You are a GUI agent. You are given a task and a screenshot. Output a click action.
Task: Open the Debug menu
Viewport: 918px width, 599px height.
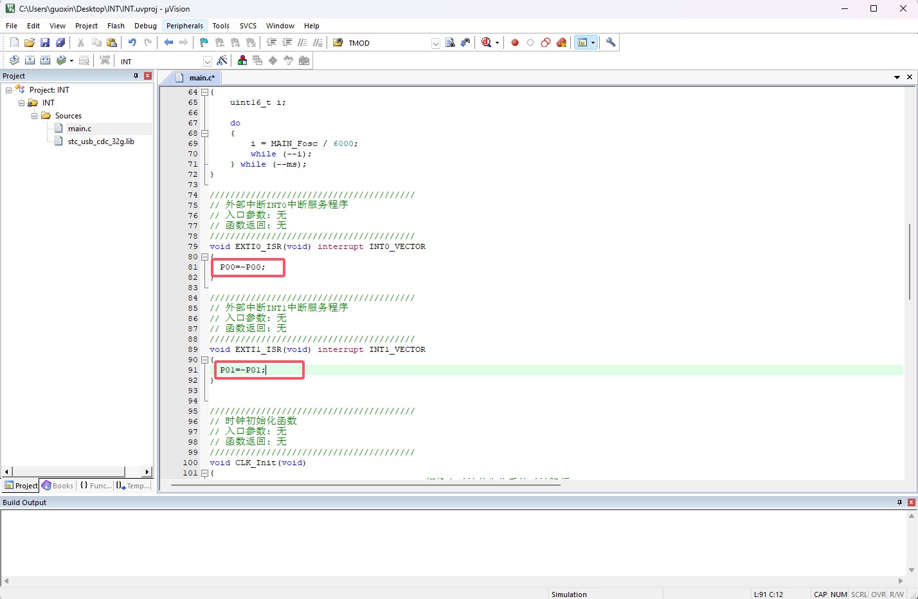pyautogui.click(x=145, y=26)
